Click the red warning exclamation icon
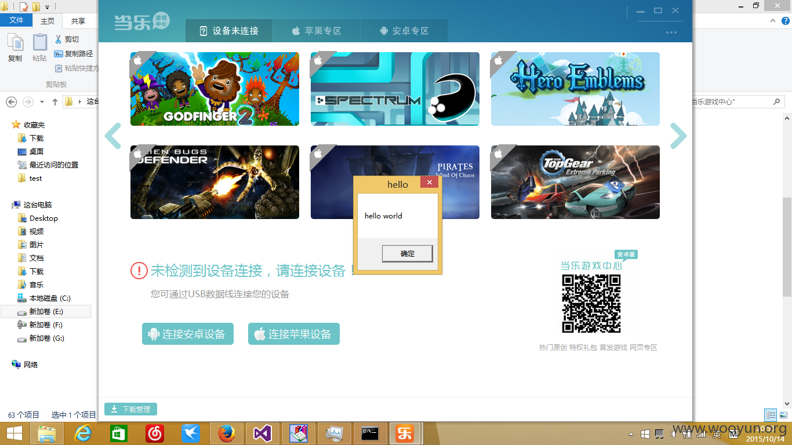The image size is (792, 445). tap(139, 270)
